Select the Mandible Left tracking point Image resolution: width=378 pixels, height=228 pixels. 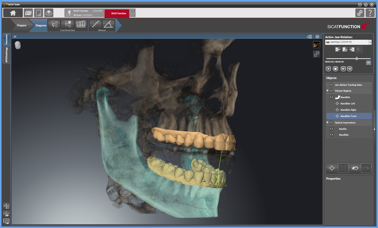[x=349, y=104]
